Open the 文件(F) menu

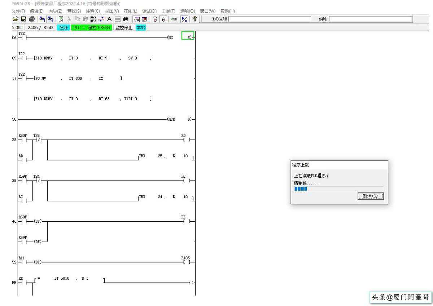18,11
